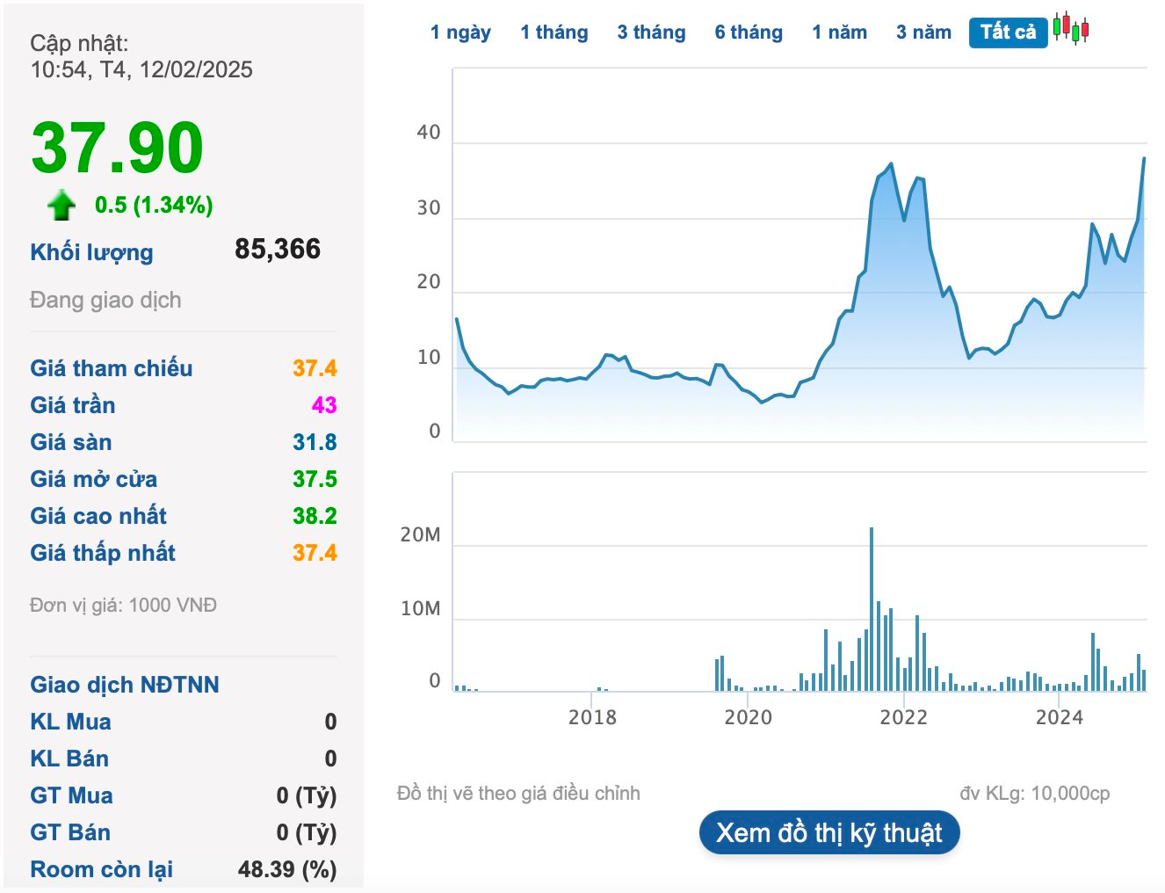
Task: Click the 'đv KLg: 10,000cp' unit note
Action: 1035,793
